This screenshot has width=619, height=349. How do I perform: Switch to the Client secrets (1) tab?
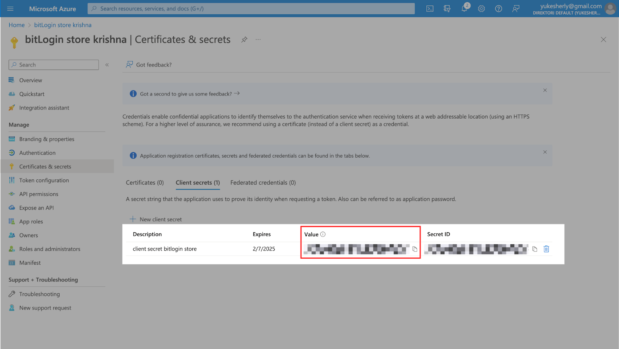pos(198,182)
